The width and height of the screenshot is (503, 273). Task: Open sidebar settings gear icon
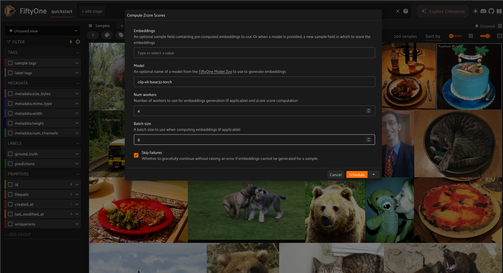click(x=78, y=42)
